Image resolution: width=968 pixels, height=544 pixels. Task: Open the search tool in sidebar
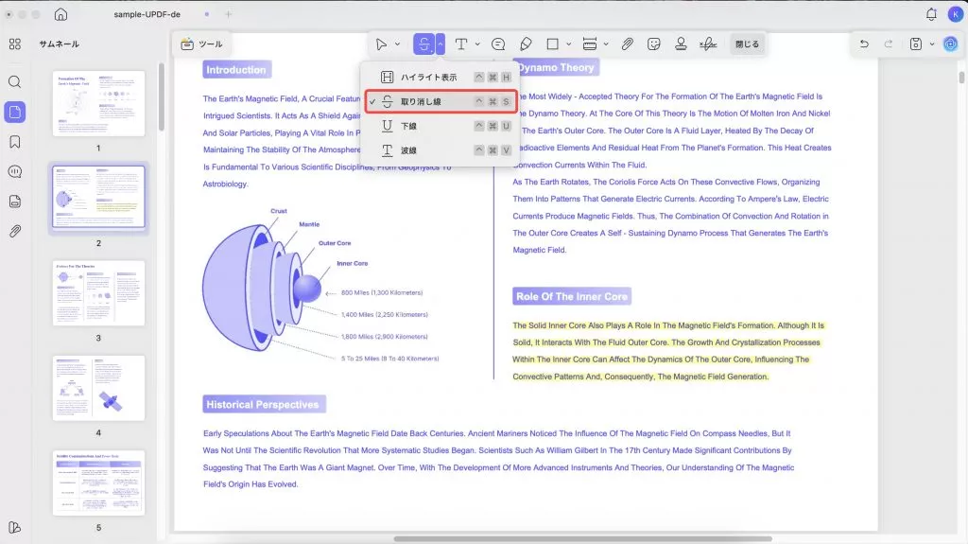[x=15, y=81]
